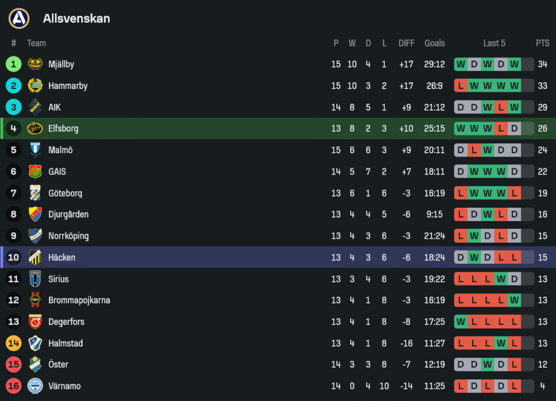Screen dimensions: 556x401
Task: Click the rank 14 badge for Halmstad
Action: pos(13,343)
